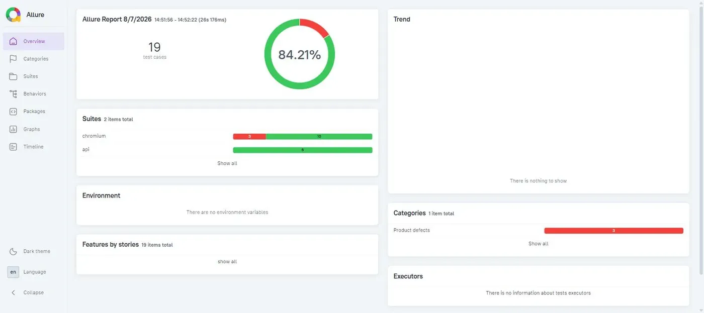704x313 pixels.
Task: Click the collapse arrow icon
Action: coord(14,292)
